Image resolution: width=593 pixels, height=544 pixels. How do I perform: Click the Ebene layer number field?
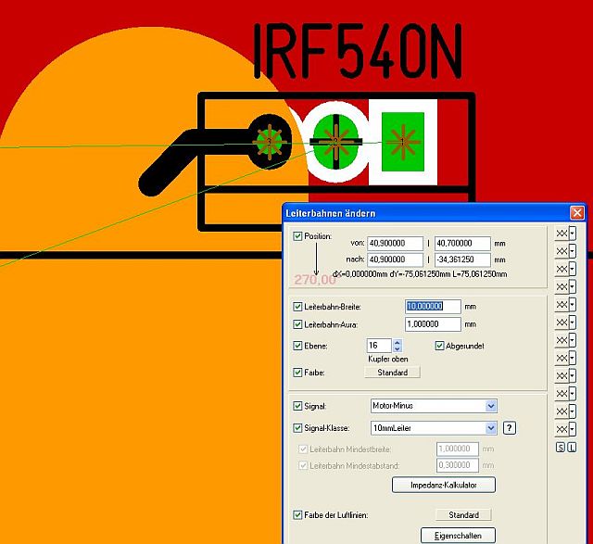coord(379,346)
